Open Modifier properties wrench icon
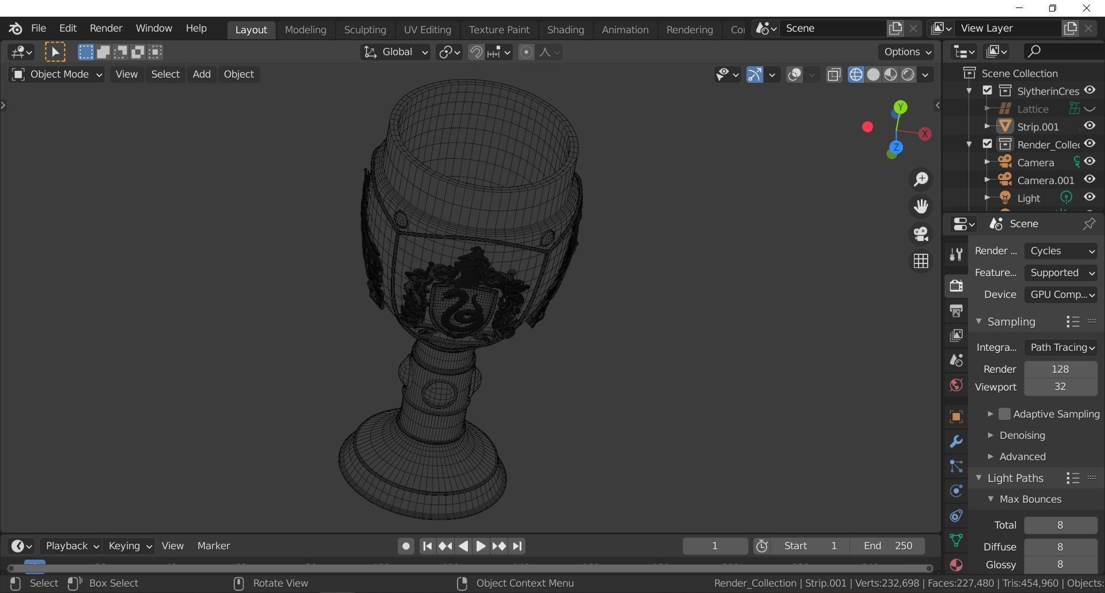Image resolution: width=1105 pixels, height=593 pixels. click(x=956, y=441)
